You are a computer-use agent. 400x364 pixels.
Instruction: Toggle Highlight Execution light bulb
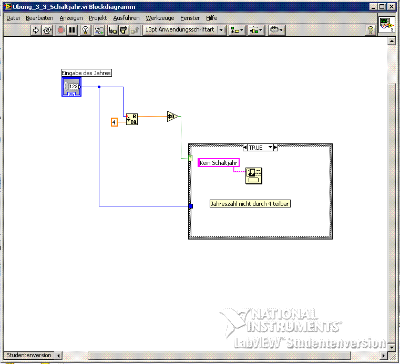(86, 30)
